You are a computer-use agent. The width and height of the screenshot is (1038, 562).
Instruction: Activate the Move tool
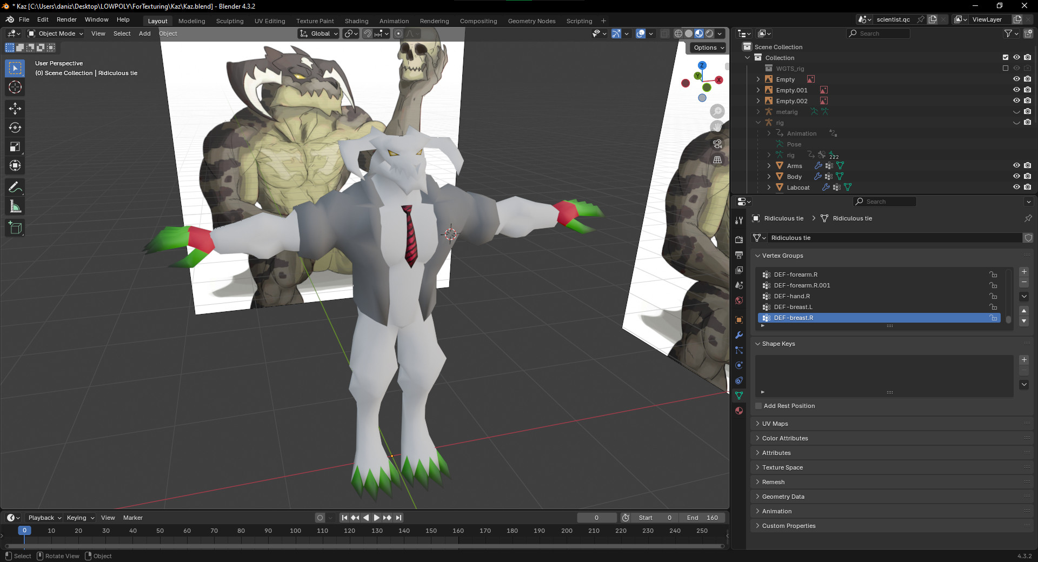15,109
